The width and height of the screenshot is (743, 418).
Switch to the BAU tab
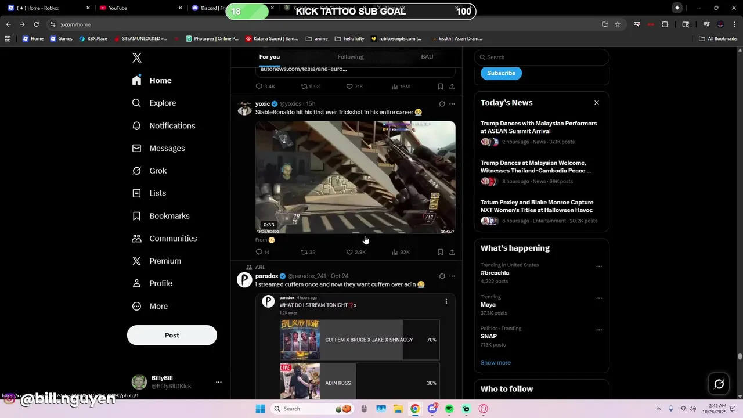click(x=427, y=57)
